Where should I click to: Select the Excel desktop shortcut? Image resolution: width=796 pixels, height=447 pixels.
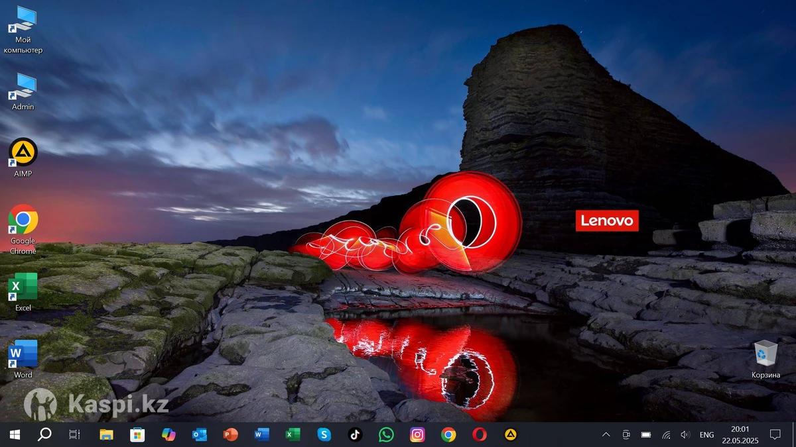tap(23, 292)
